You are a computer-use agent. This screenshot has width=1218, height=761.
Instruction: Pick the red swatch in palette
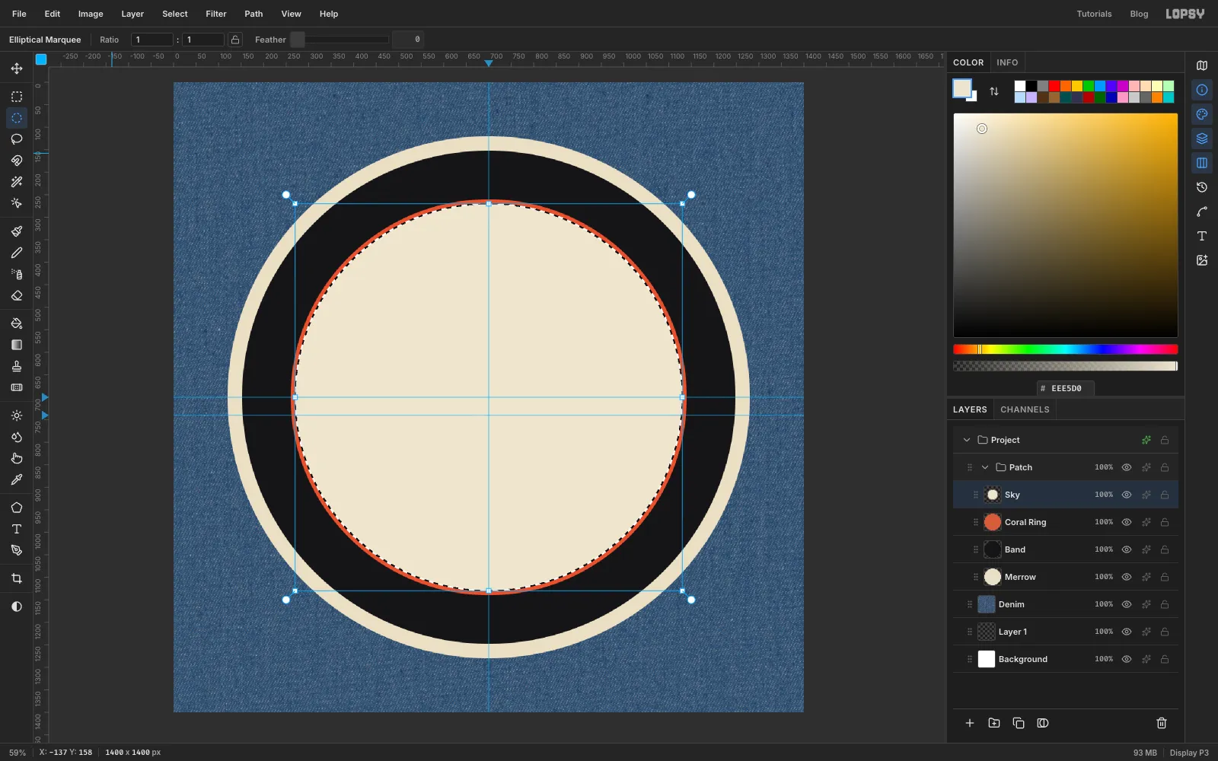(1054, 86)
